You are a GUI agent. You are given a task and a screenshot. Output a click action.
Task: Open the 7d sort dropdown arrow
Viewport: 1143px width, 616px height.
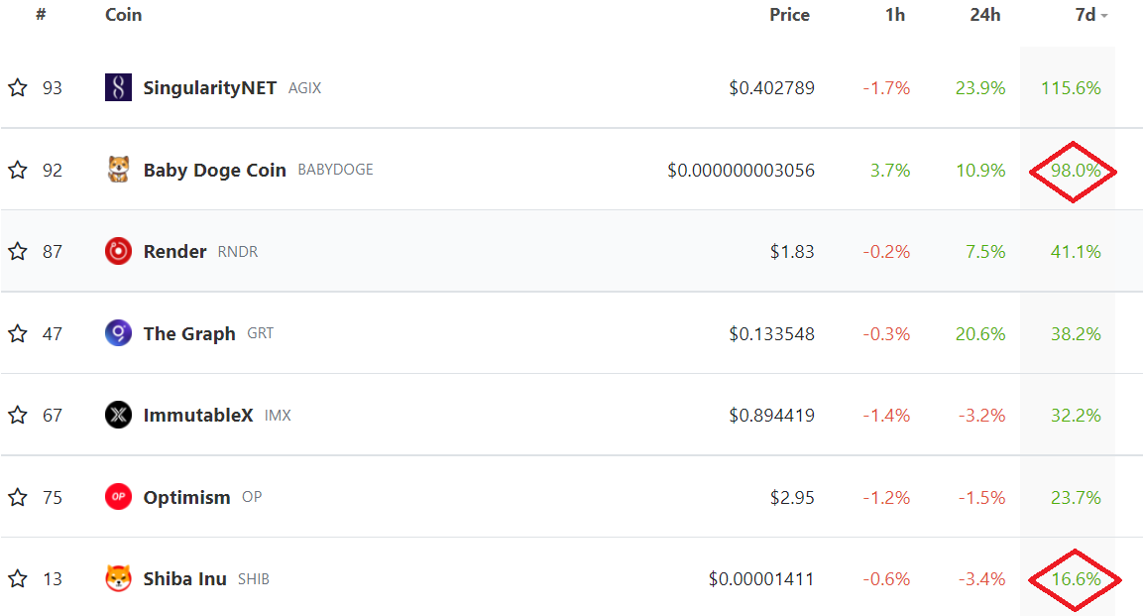point(1104,15)
